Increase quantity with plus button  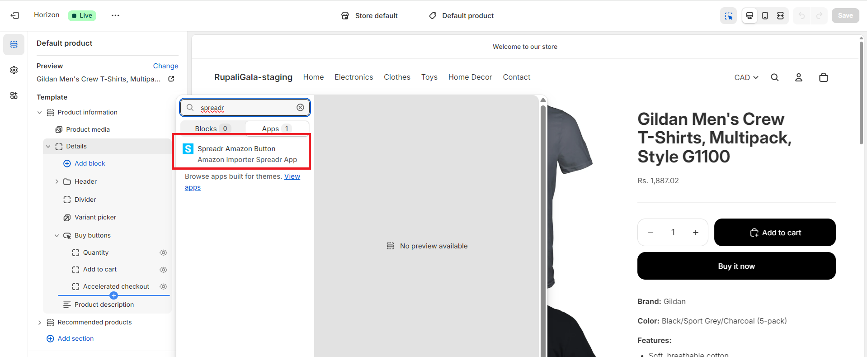[x=696, y=233]
